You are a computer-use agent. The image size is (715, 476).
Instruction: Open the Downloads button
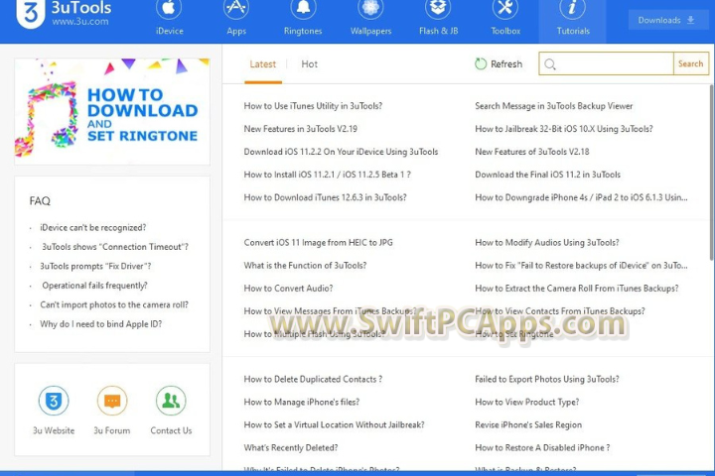[666, 20]
